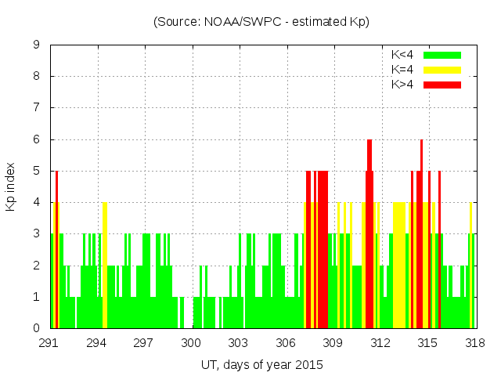Screen dimensions: 501x376
Task: Click the chart title mentioning NOAA/SWPC
Action: click(261, 22)
